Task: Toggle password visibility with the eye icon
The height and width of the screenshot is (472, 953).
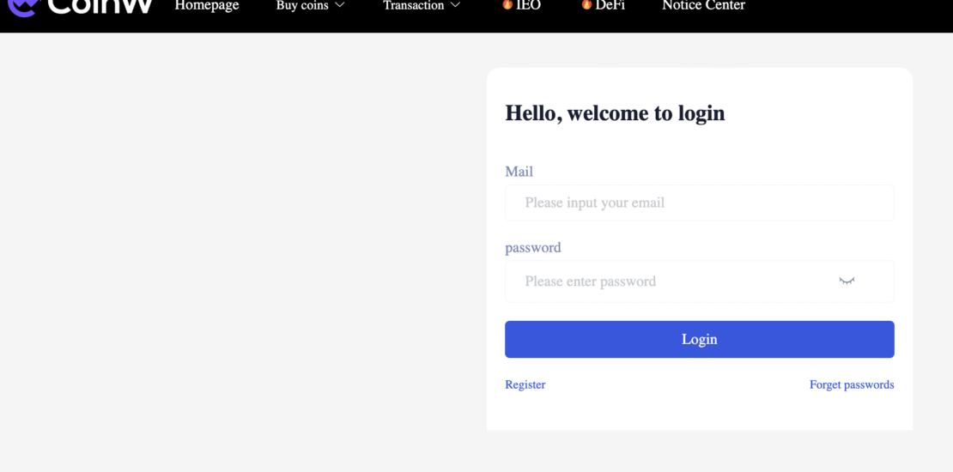Action: point(847,281)
